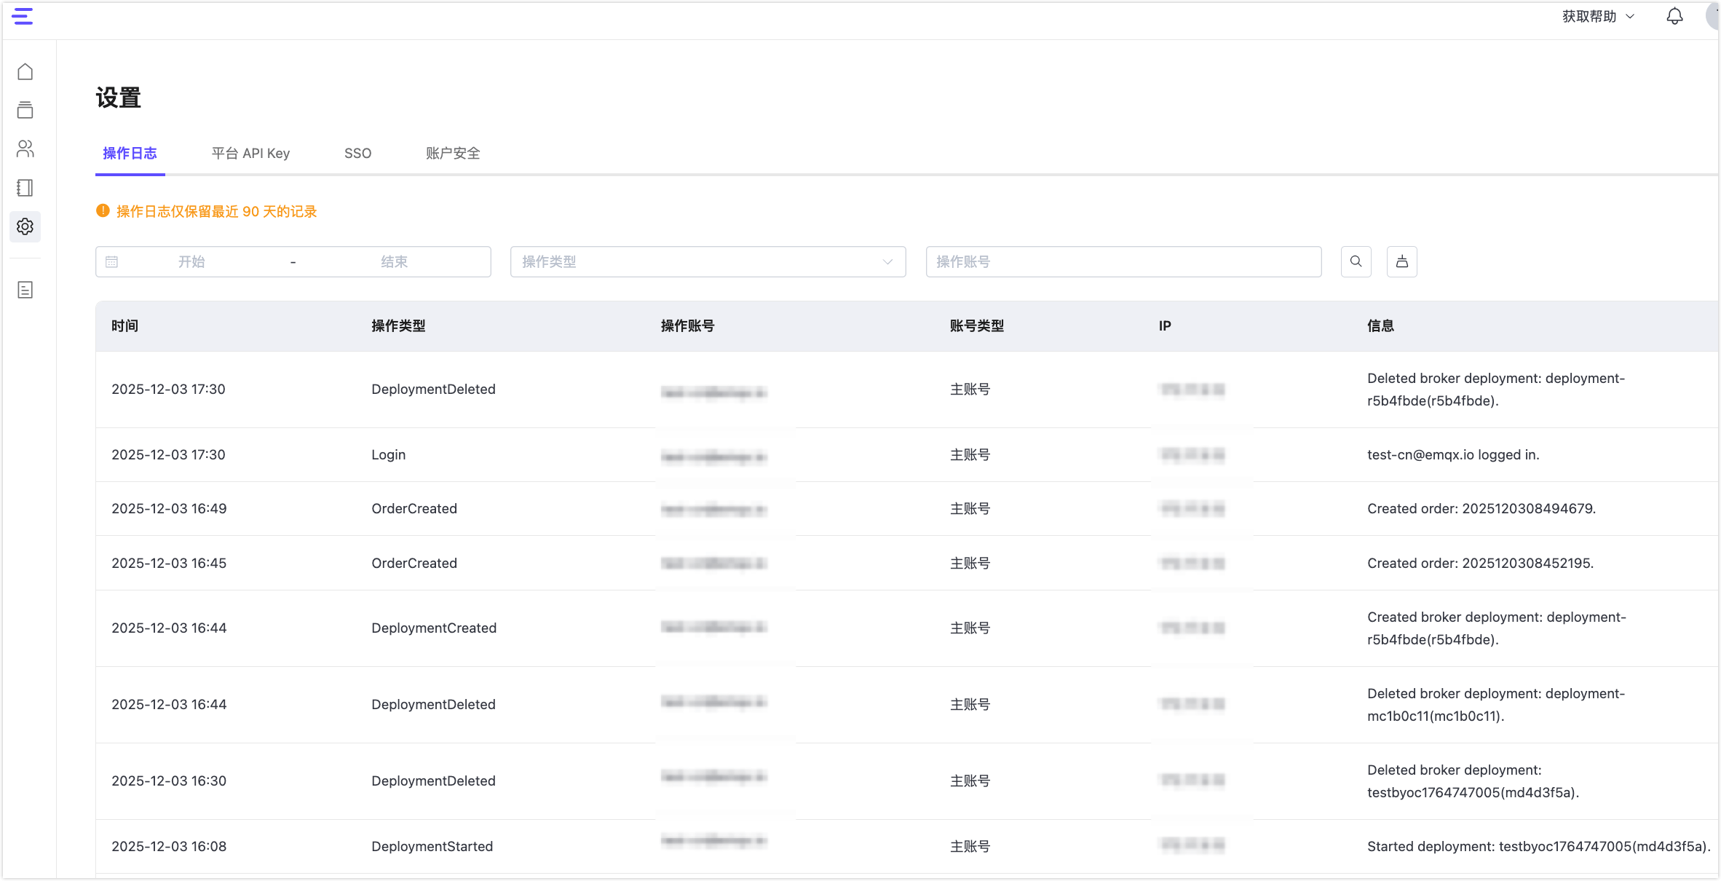Screen dimensions: 1721x881
Task: Open logs via the document sidebar icon
Action: pos(25,290)
